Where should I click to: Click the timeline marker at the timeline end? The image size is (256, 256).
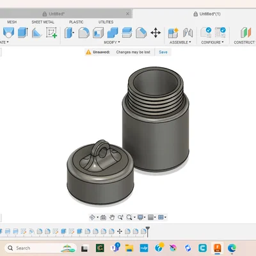148,231
